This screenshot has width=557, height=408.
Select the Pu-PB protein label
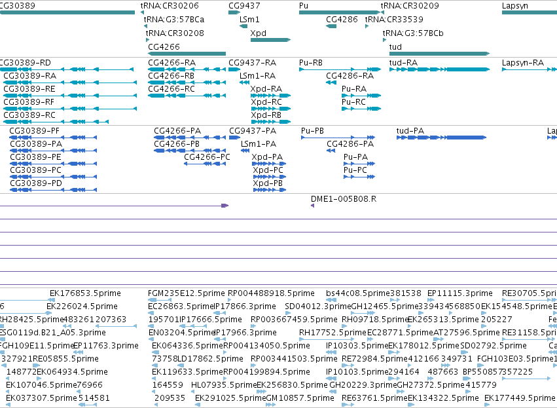tap(313, 131)
